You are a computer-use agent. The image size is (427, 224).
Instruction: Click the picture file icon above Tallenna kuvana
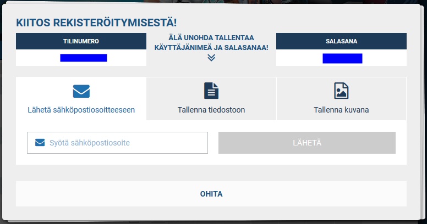(x=341, y=91)
